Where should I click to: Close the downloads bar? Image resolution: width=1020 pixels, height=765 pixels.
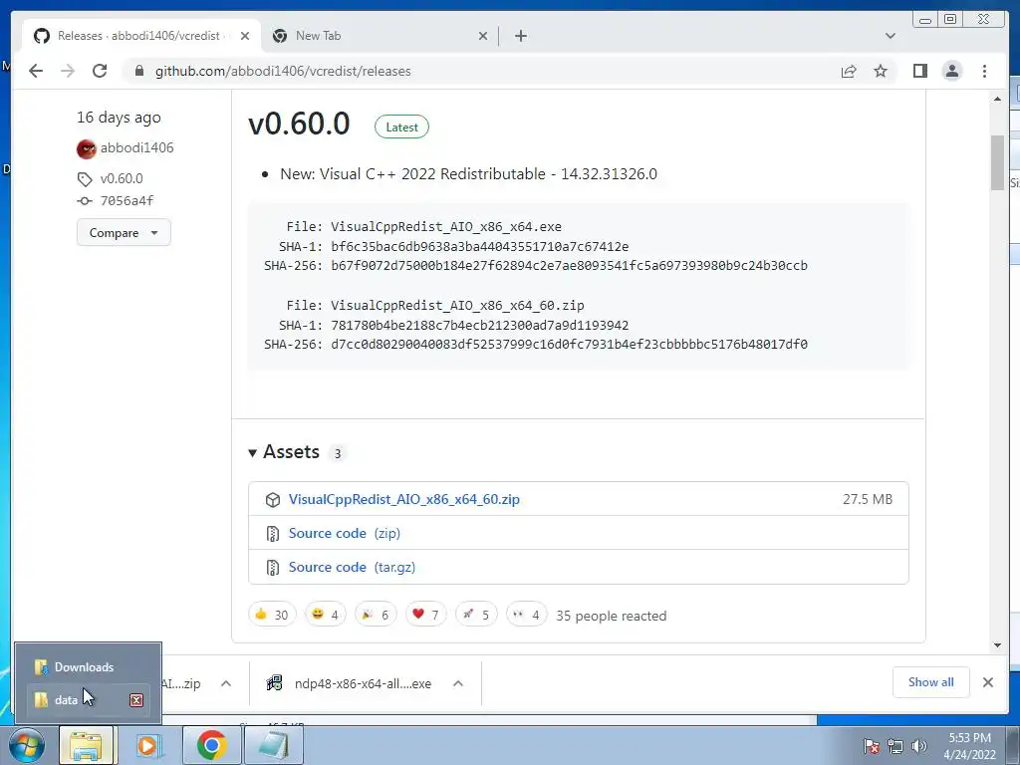click(988, 682)
